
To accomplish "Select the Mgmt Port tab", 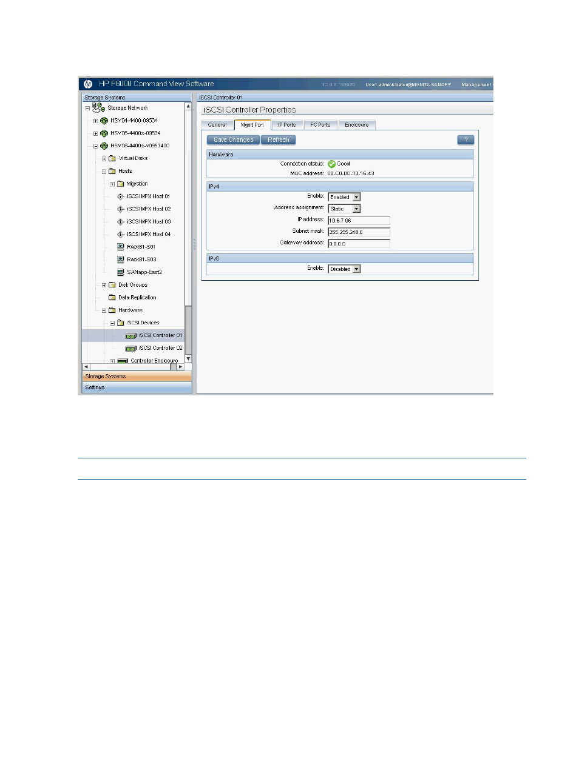I will 252,125.
